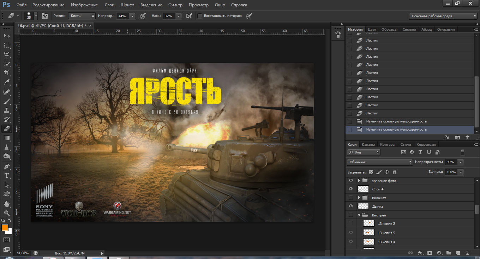480x259 pixels.
Task: Open the 37% flow dropdown arrow
Action: pos(179,16)
